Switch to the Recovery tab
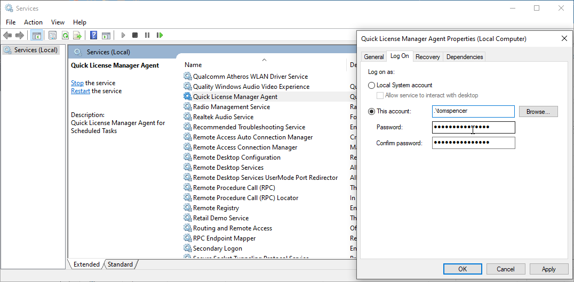This screenshot has height=282, width=574. coord(428,56)
